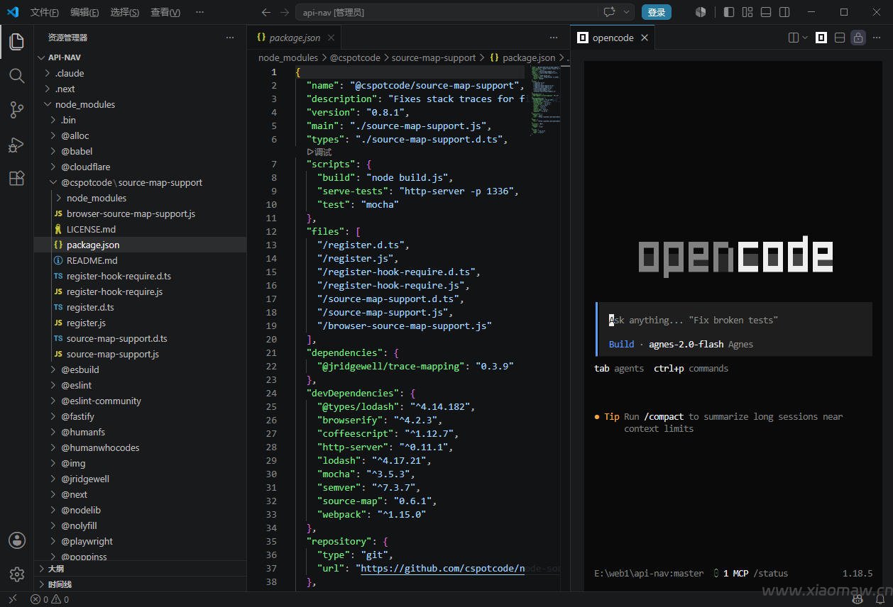Open the Manage gear menu
The width and height of the screenshot is (893, 607).
[x=17, y=574]
